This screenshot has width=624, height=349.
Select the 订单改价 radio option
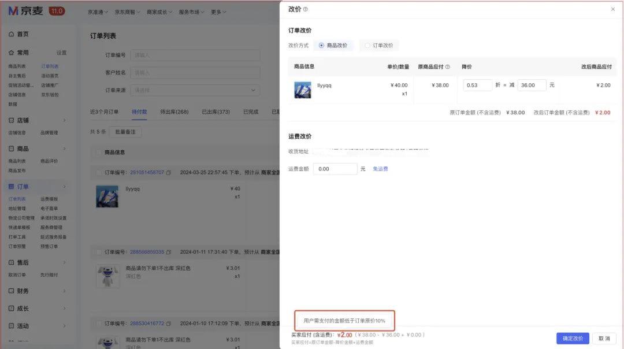pyautogui.click(x=367, y=45)
